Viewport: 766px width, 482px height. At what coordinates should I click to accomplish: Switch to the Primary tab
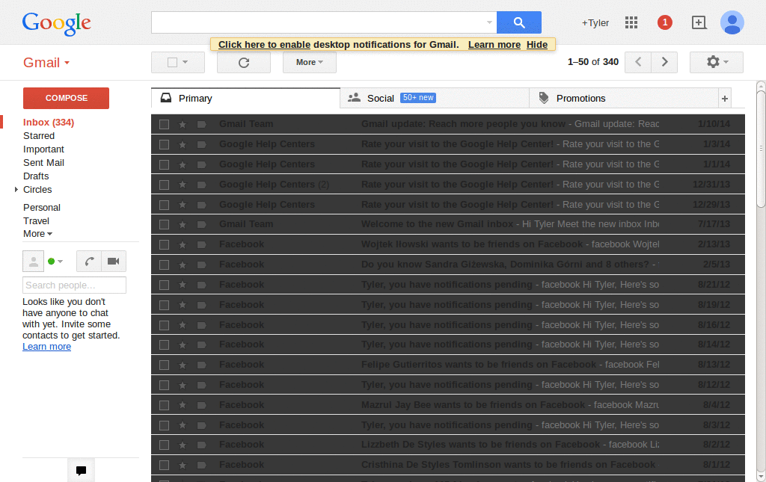click(245, 99)
